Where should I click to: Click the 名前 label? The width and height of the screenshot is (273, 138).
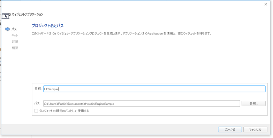pos(38,89)
